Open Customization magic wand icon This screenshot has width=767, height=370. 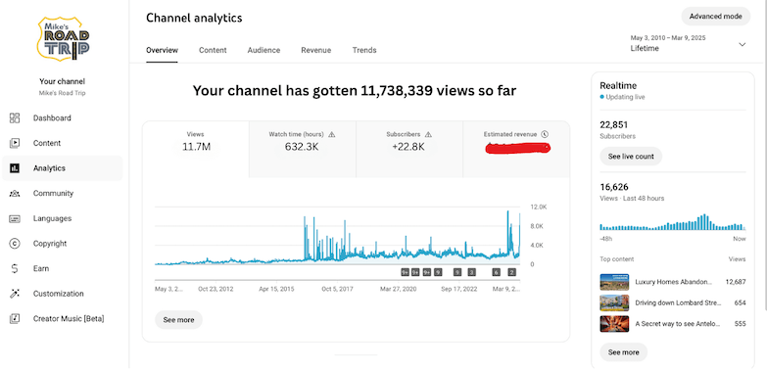pyautogui.click(x=15, y=294)
